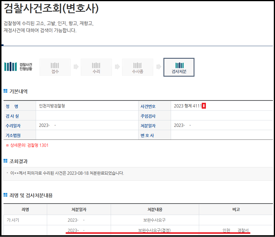The width and height of the screenshot is (275, 237).
Task: Click the arrow between 수사중 and 검사처분
Action: click(x=158, y=67)
